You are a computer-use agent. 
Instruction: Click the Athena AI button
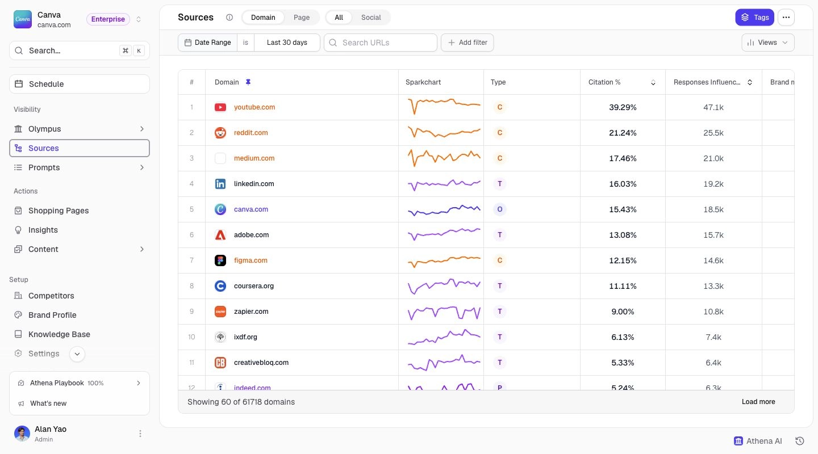pos(758,441)
